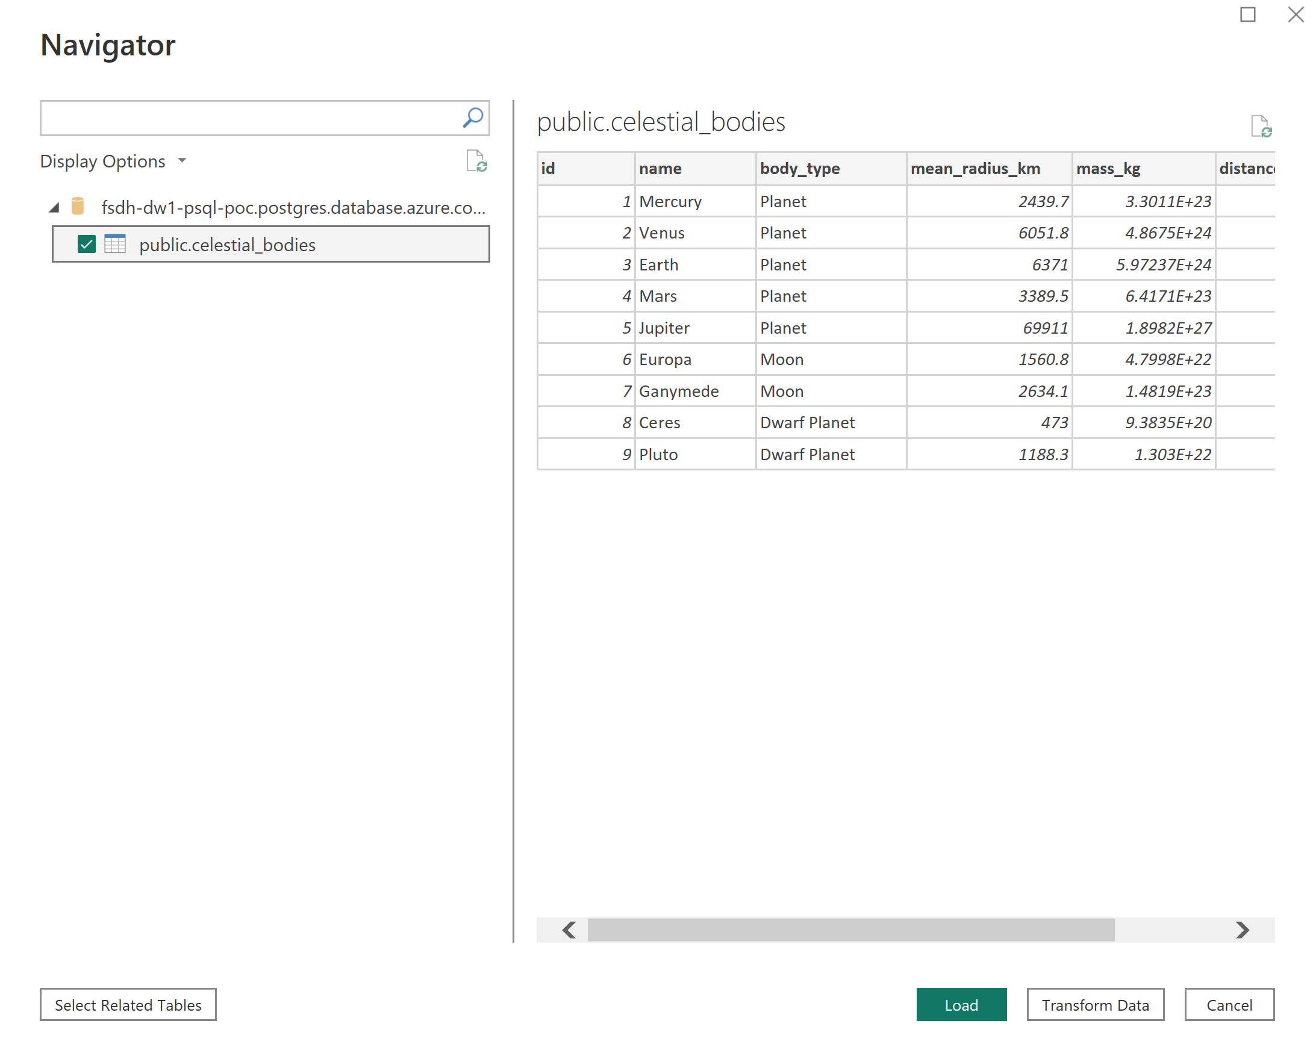This screenshot has height=1039, width=1313.
Task: Collapse the fsdh-dw1-psql-poc database node
Action: [x=54, y=207]
